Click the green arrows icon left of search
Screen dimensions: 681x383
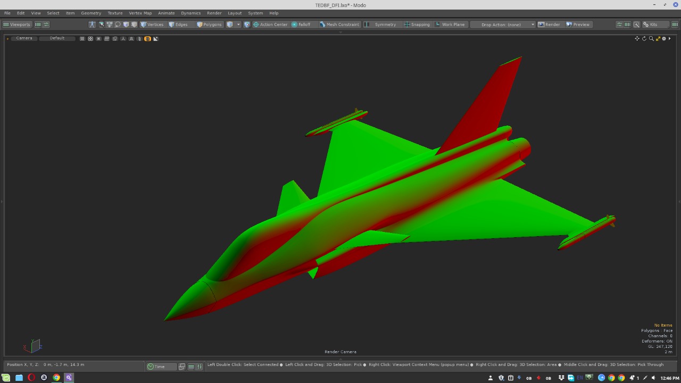619,24
